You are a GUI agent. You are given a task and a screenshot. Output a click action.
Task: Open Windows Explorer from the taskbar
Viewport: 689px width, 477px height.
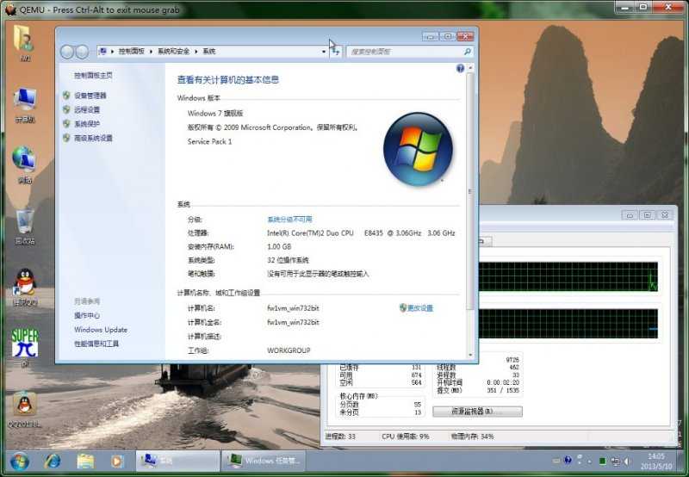(85, 462)
